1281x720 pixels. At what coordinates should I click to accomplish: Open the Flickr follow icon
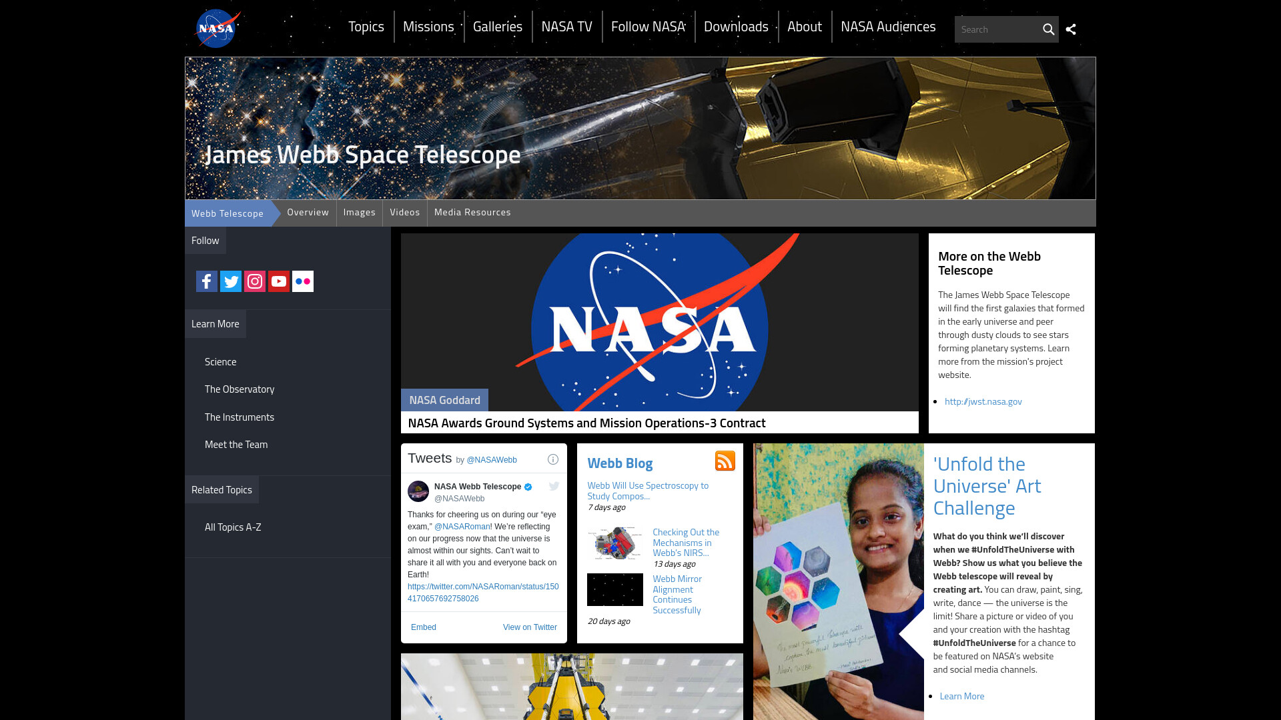[303, 281]
